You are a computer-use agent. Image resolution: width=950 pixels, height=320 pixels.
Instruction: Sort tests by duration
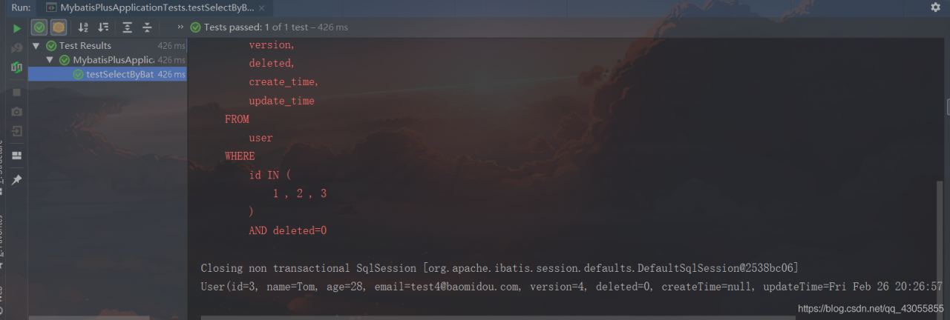pos(103,27)
